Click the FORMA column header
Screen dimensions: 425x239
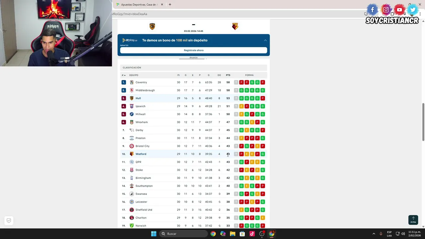[249, 75]
